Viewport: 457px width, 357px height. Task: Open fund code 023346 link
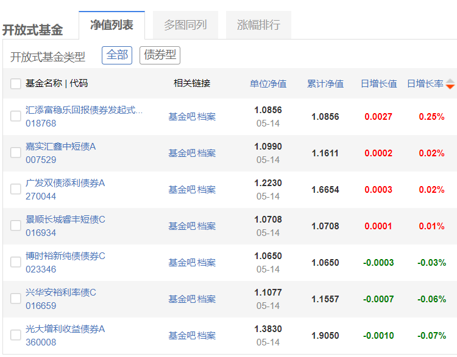(41, 269)
